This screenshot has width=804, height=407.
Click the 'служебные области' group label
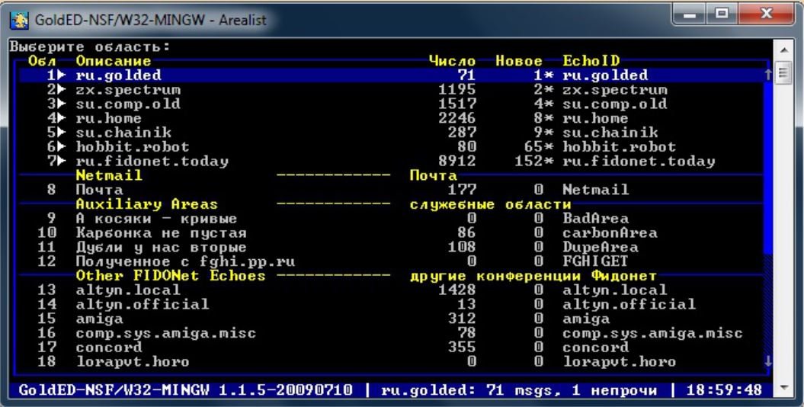pos(491,204)
